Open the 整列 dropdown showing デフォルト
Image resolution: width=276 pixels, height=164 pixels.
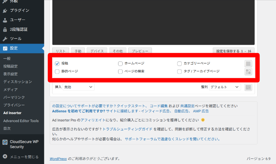click(225, 87)
